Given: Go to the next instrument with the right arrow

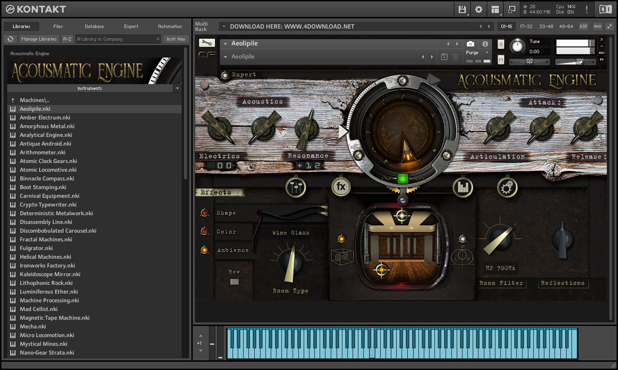Looking at the screenshot, I should point(457,44).
